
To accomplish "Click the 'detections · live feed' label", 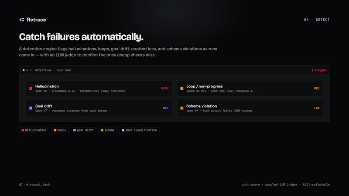I will [53, 70].
